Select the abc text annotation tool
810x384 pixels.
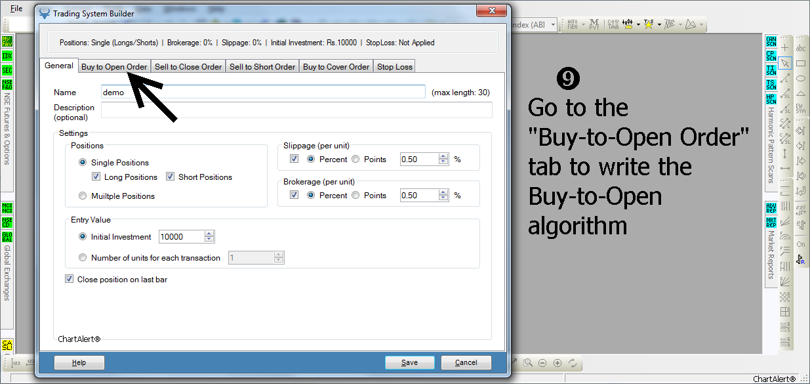(801, 48)
